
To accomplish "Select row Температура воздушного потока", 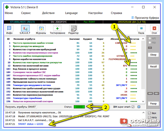I will tap(73, 85).
